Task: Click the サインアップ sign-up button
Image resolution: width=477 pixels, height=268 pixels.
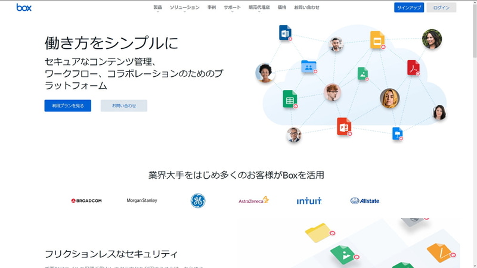Action: 409,8
